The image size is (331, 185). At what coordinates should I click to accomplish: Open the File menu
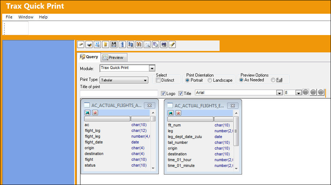tap(9, 17)
